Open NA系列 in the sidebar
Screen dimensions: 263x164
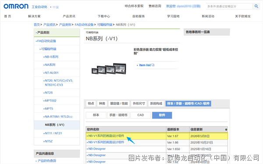(x=50, y=65)
